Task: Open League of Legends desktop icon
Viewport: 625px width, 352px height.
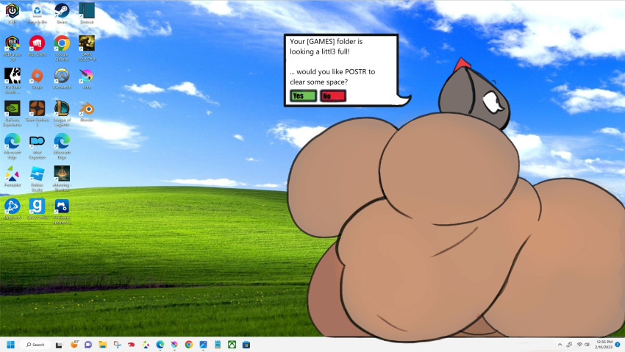Action: pos(62,108)
